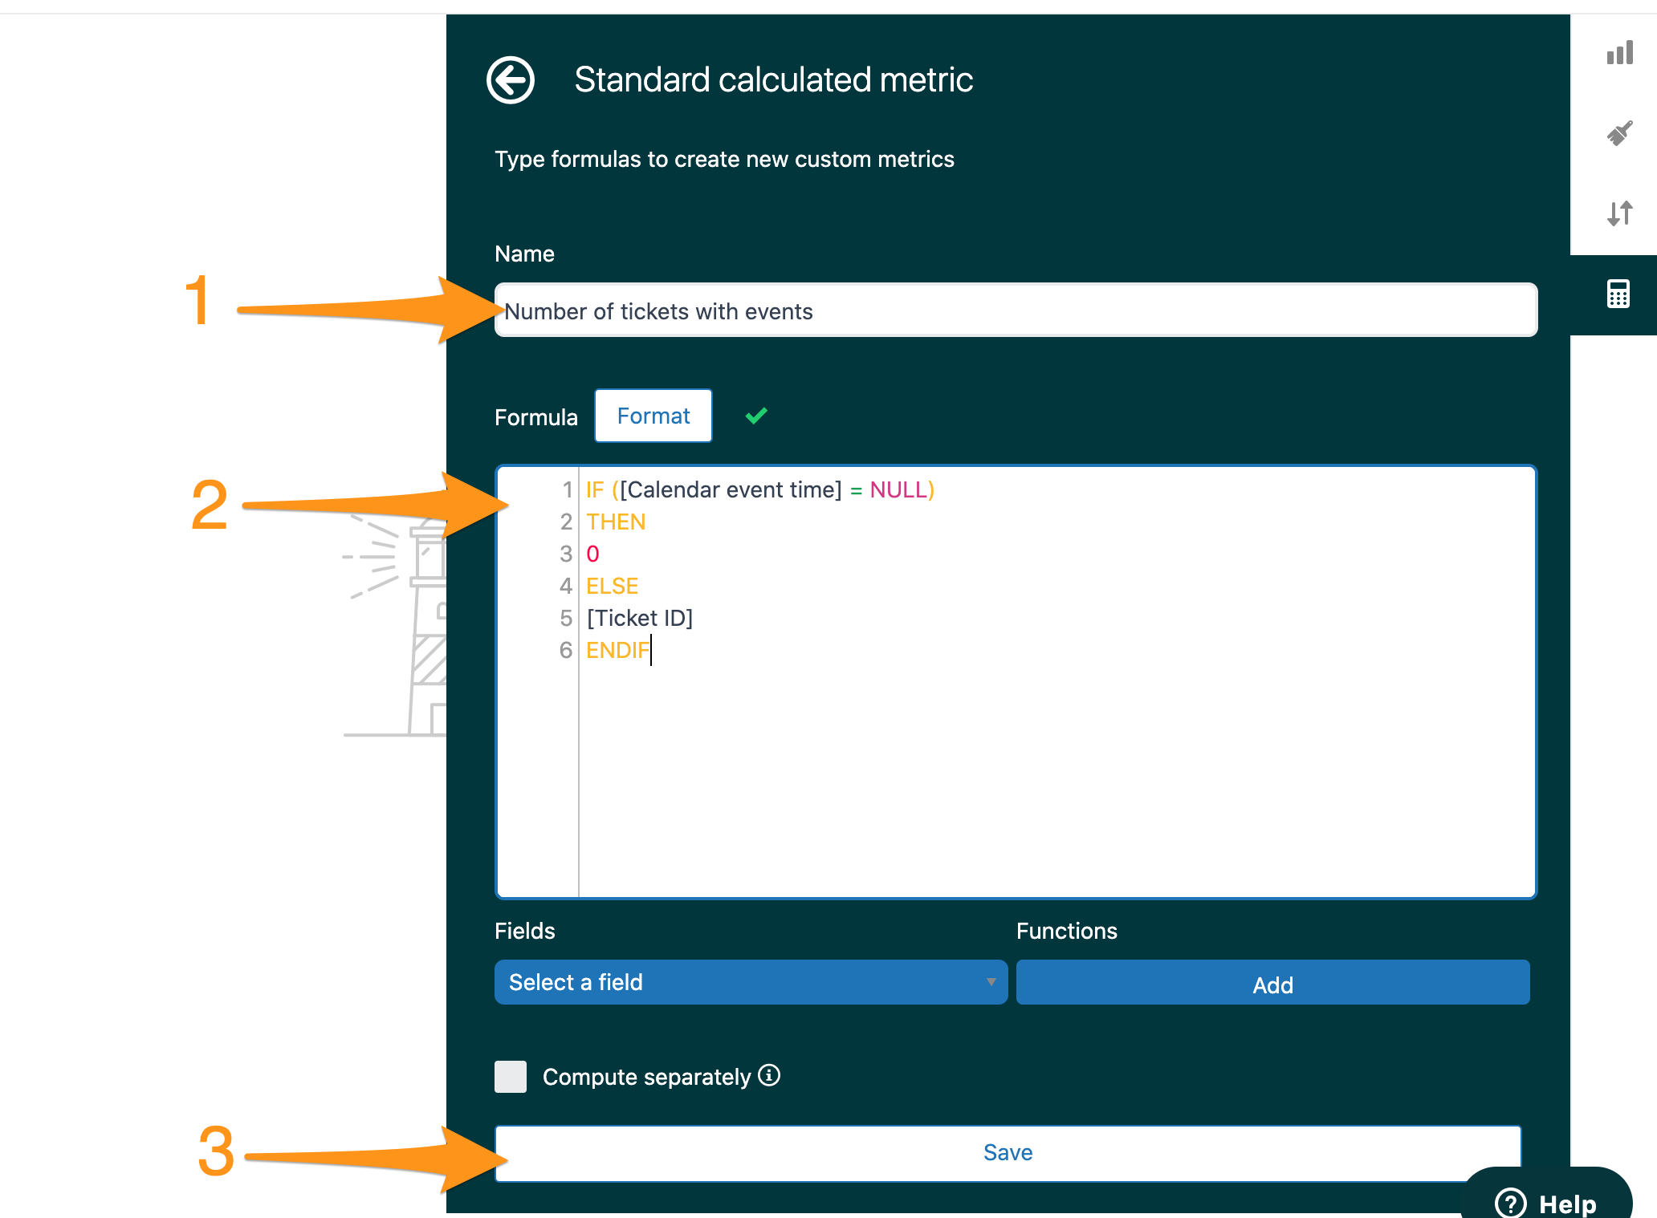This screenshot has width=1657, height=1218.
Task: Click the 0 value on line 3
Action: [x=592, y=554]
